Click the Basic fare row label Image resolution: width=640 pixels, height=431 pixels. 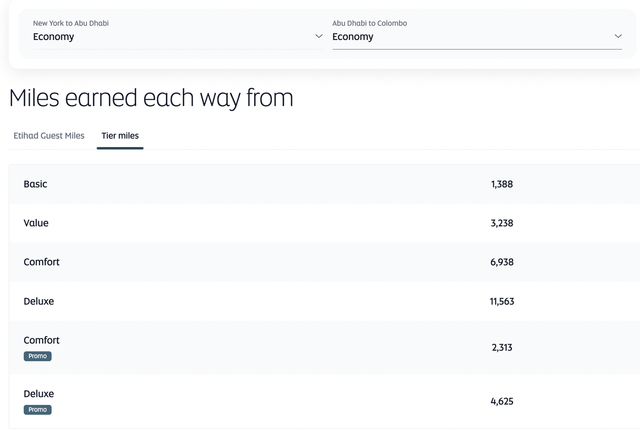click(36, 184)
